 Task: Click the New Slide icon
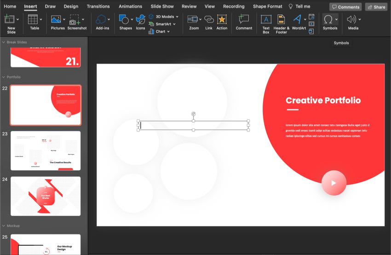[x=9, y=19]
